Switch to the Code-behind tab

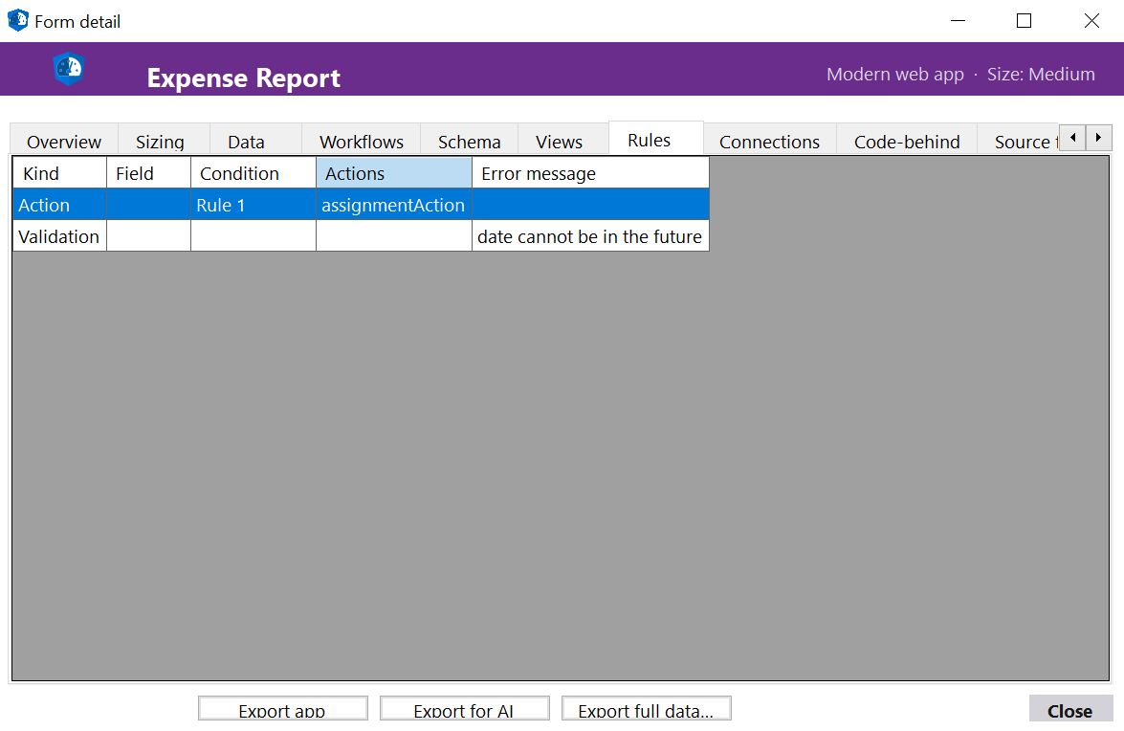tap(907, 141)
